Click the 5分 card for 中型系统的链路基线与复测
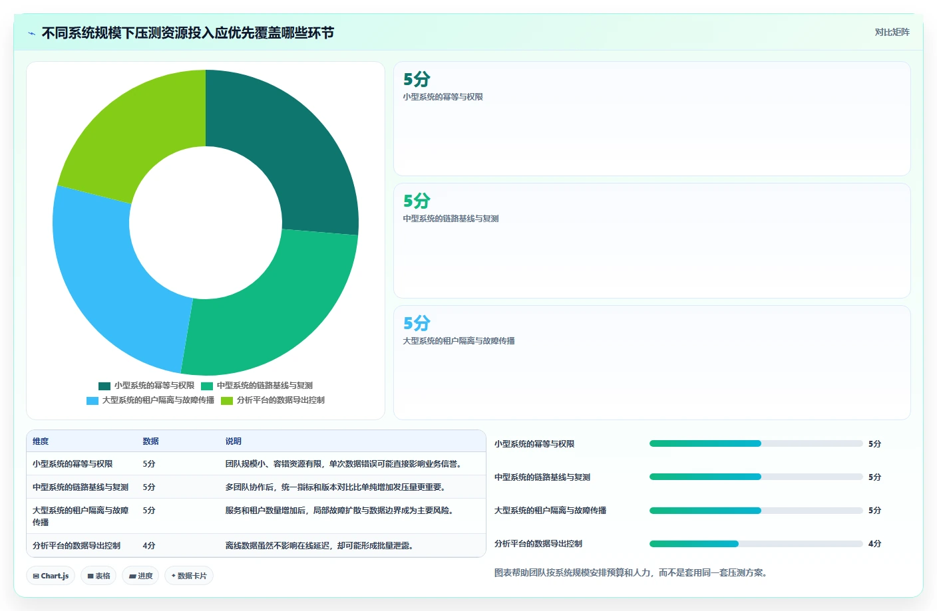Screen dimensions: 937x611 click(652, 241)
